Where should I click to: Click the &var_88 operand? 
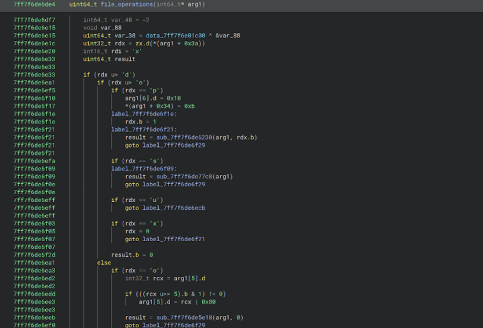(x=228, y=36)
